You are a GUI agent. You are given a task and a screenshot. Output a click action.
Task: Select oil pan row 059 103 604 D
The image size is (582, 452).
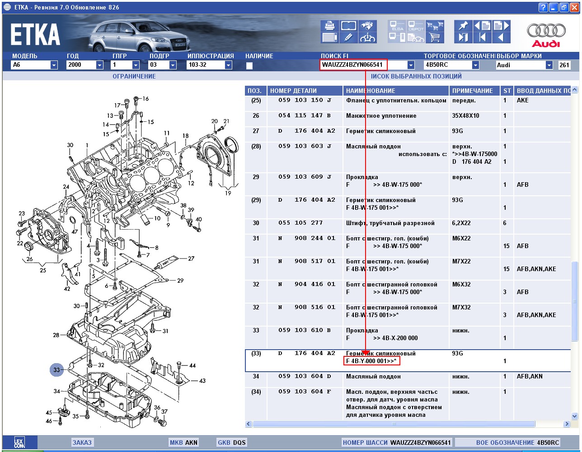coord(408,379)
